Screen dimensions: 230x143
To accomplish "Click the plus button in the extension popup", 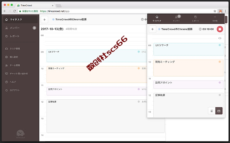I will coord(152,29).
